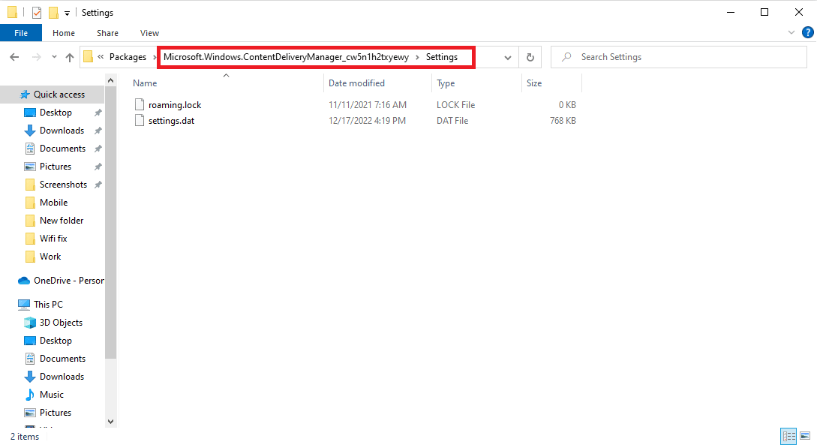Click navigation pane scrollbar down arrow
Image resolution: width=817 pixels, height=445 pixels.
(110, 422)
